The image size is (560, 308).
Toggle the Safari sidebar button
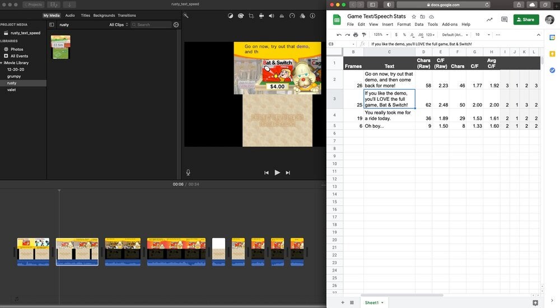click(x=372, y=4)
